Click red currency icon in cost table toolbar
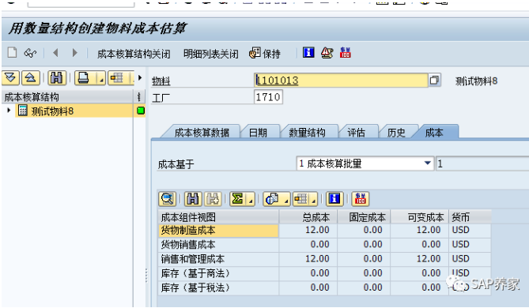 tap(361, 199)
